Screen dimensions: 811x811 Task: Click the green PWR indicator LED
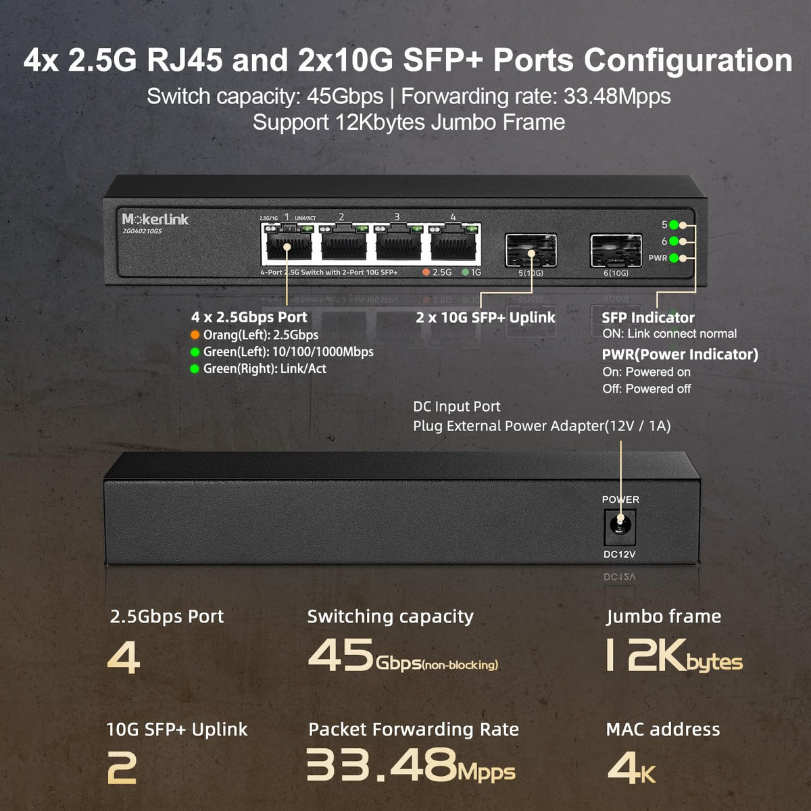point(674,258)
